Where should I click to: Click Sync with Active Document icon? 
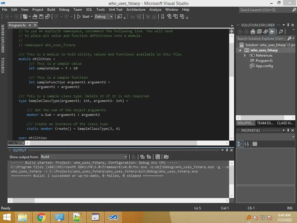[x=266, y=32]
